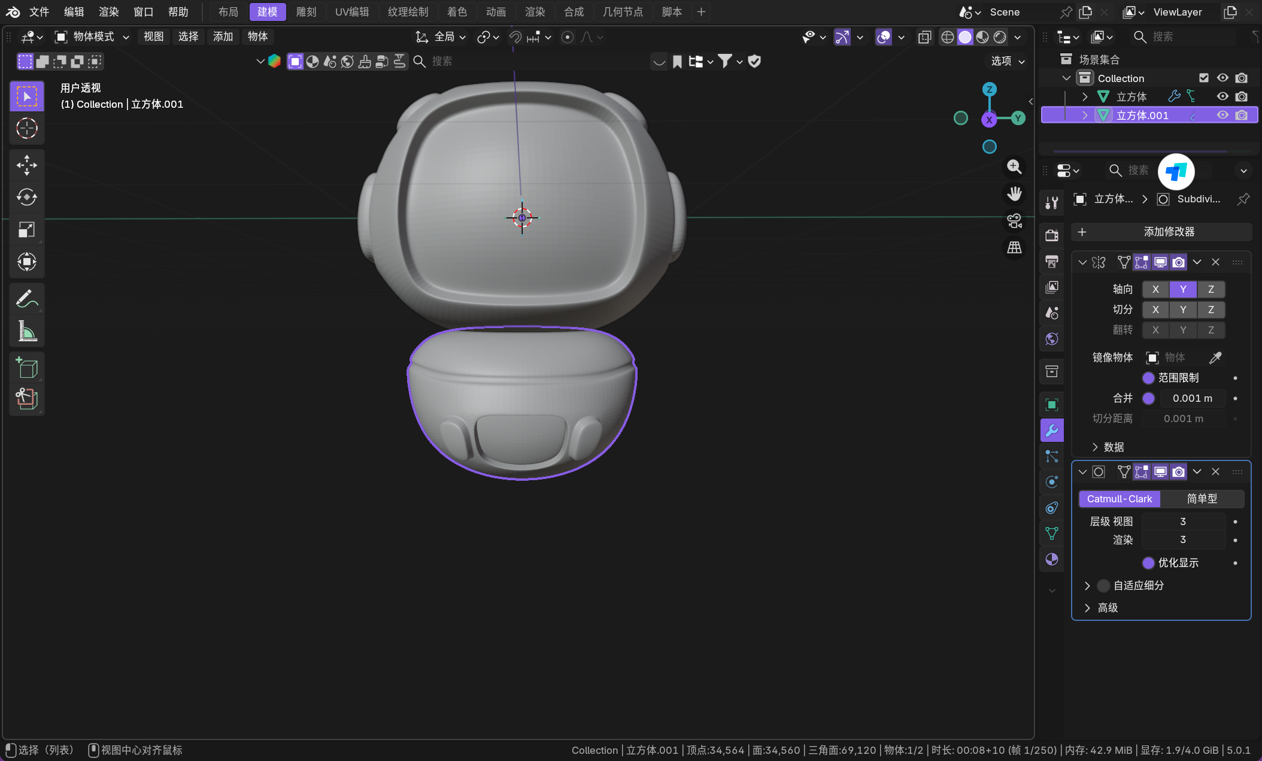The height and width of the screenshot is (761, 1262).
Task: Select the Rotate tool
Action: coord(26,198)
